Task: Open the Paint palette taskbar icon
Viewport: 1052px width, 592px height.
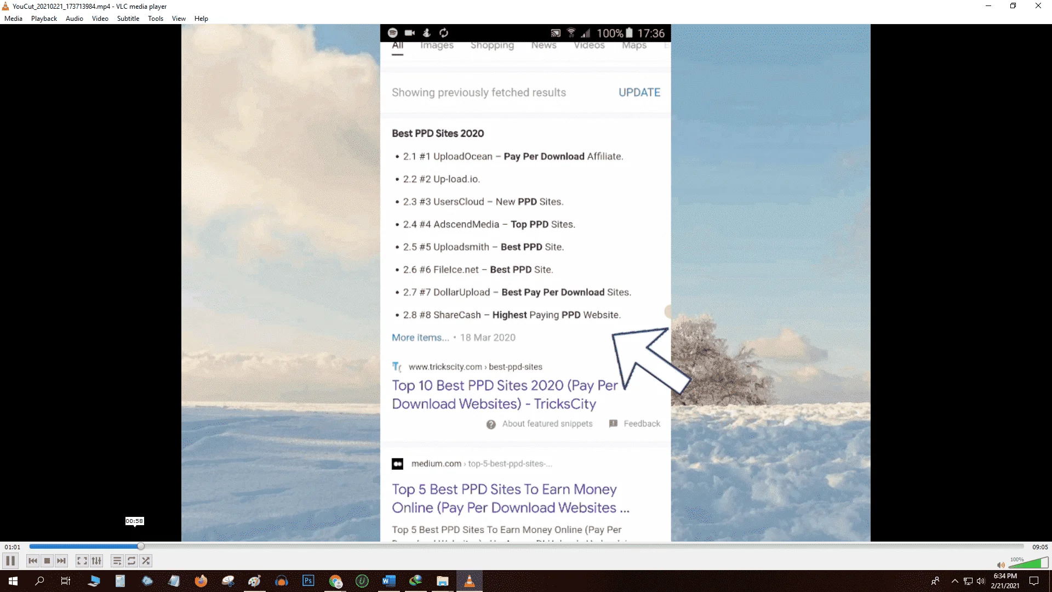Action: pyautogui.click(x=255, y=581)
